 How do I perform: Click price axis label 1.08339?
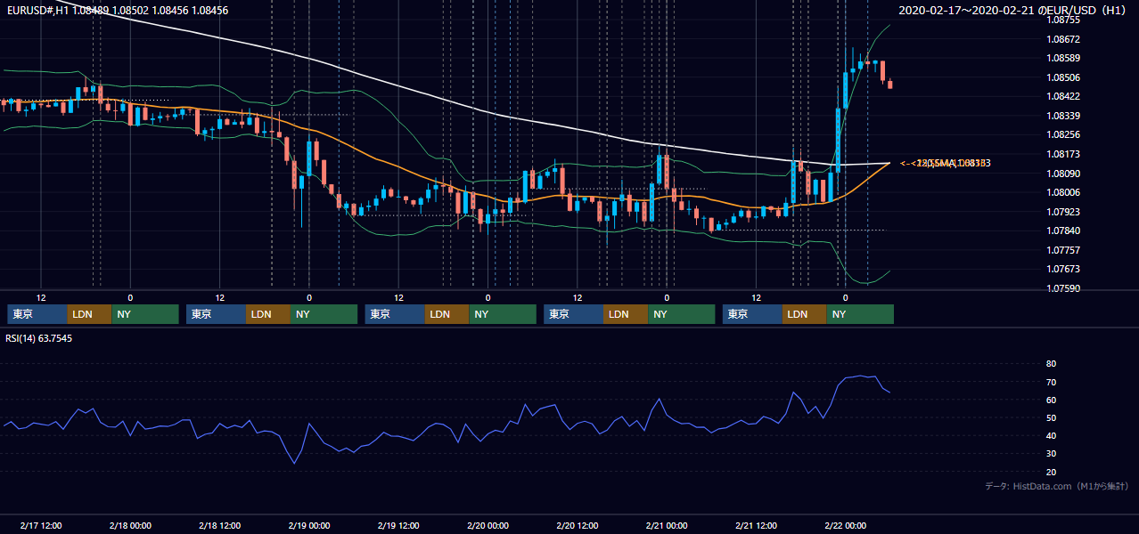point(1065,116)
